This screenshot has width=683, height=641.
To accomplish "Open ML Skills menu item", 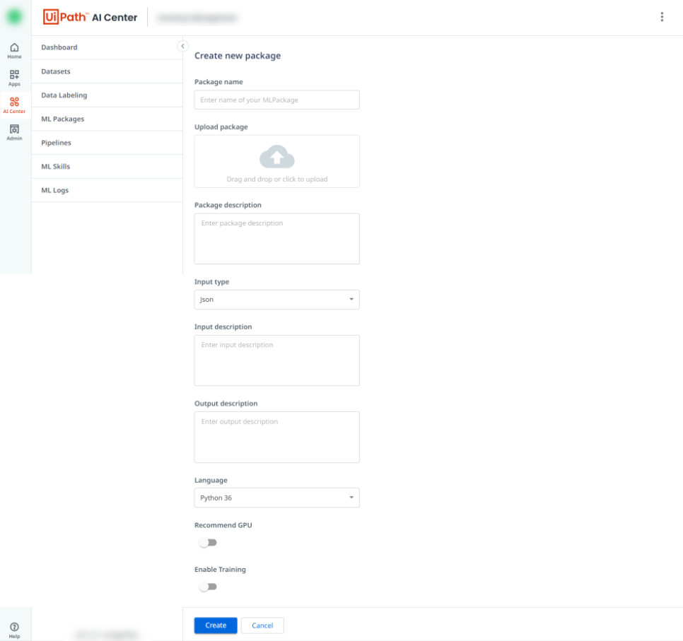I will 107,166.
